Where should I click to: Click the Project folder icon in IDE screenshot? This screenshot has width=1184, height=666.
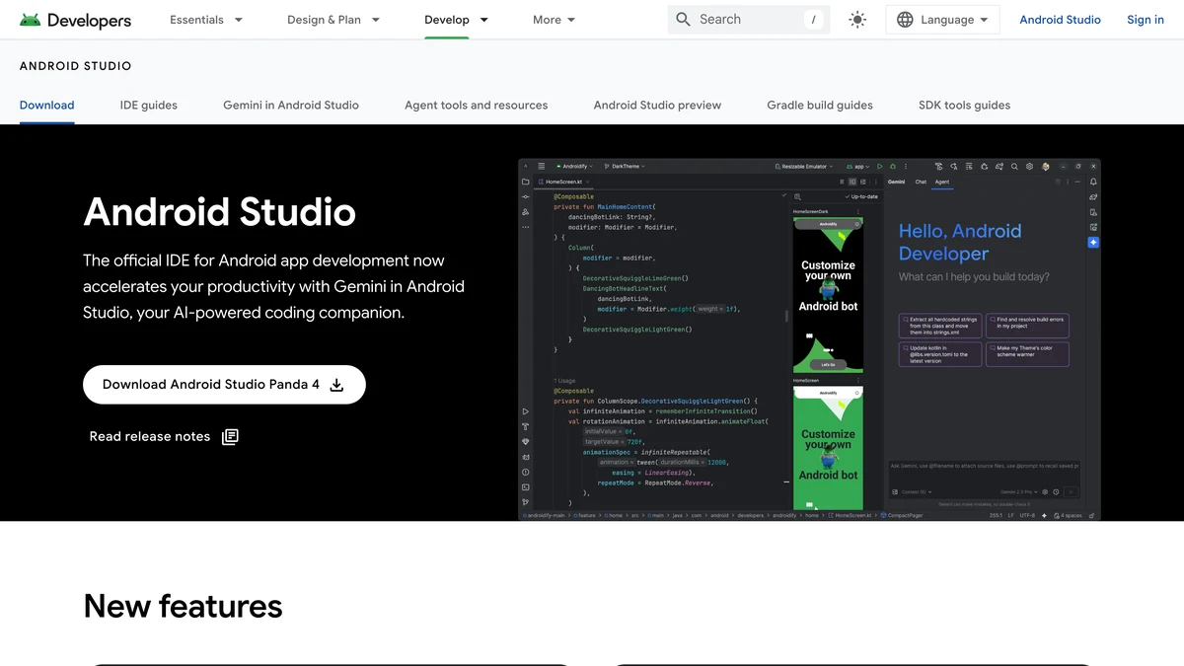[x=525, y=182]
